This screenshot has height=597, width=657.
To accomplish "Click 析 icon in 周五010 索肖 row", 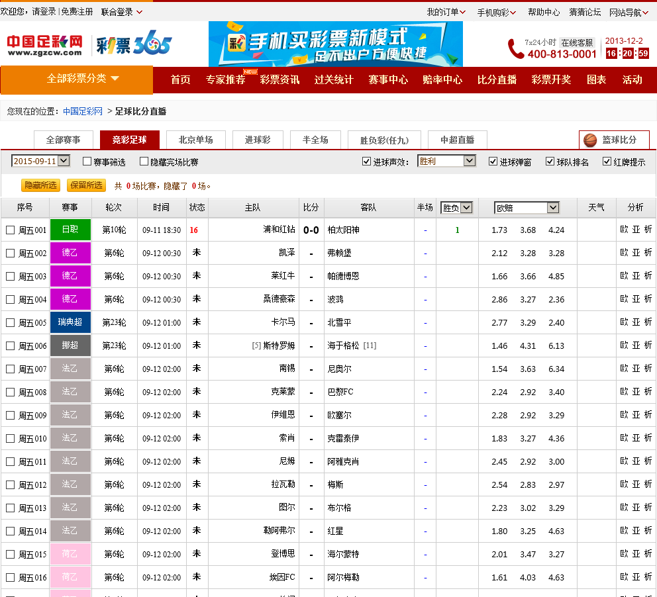I will 648,438.
